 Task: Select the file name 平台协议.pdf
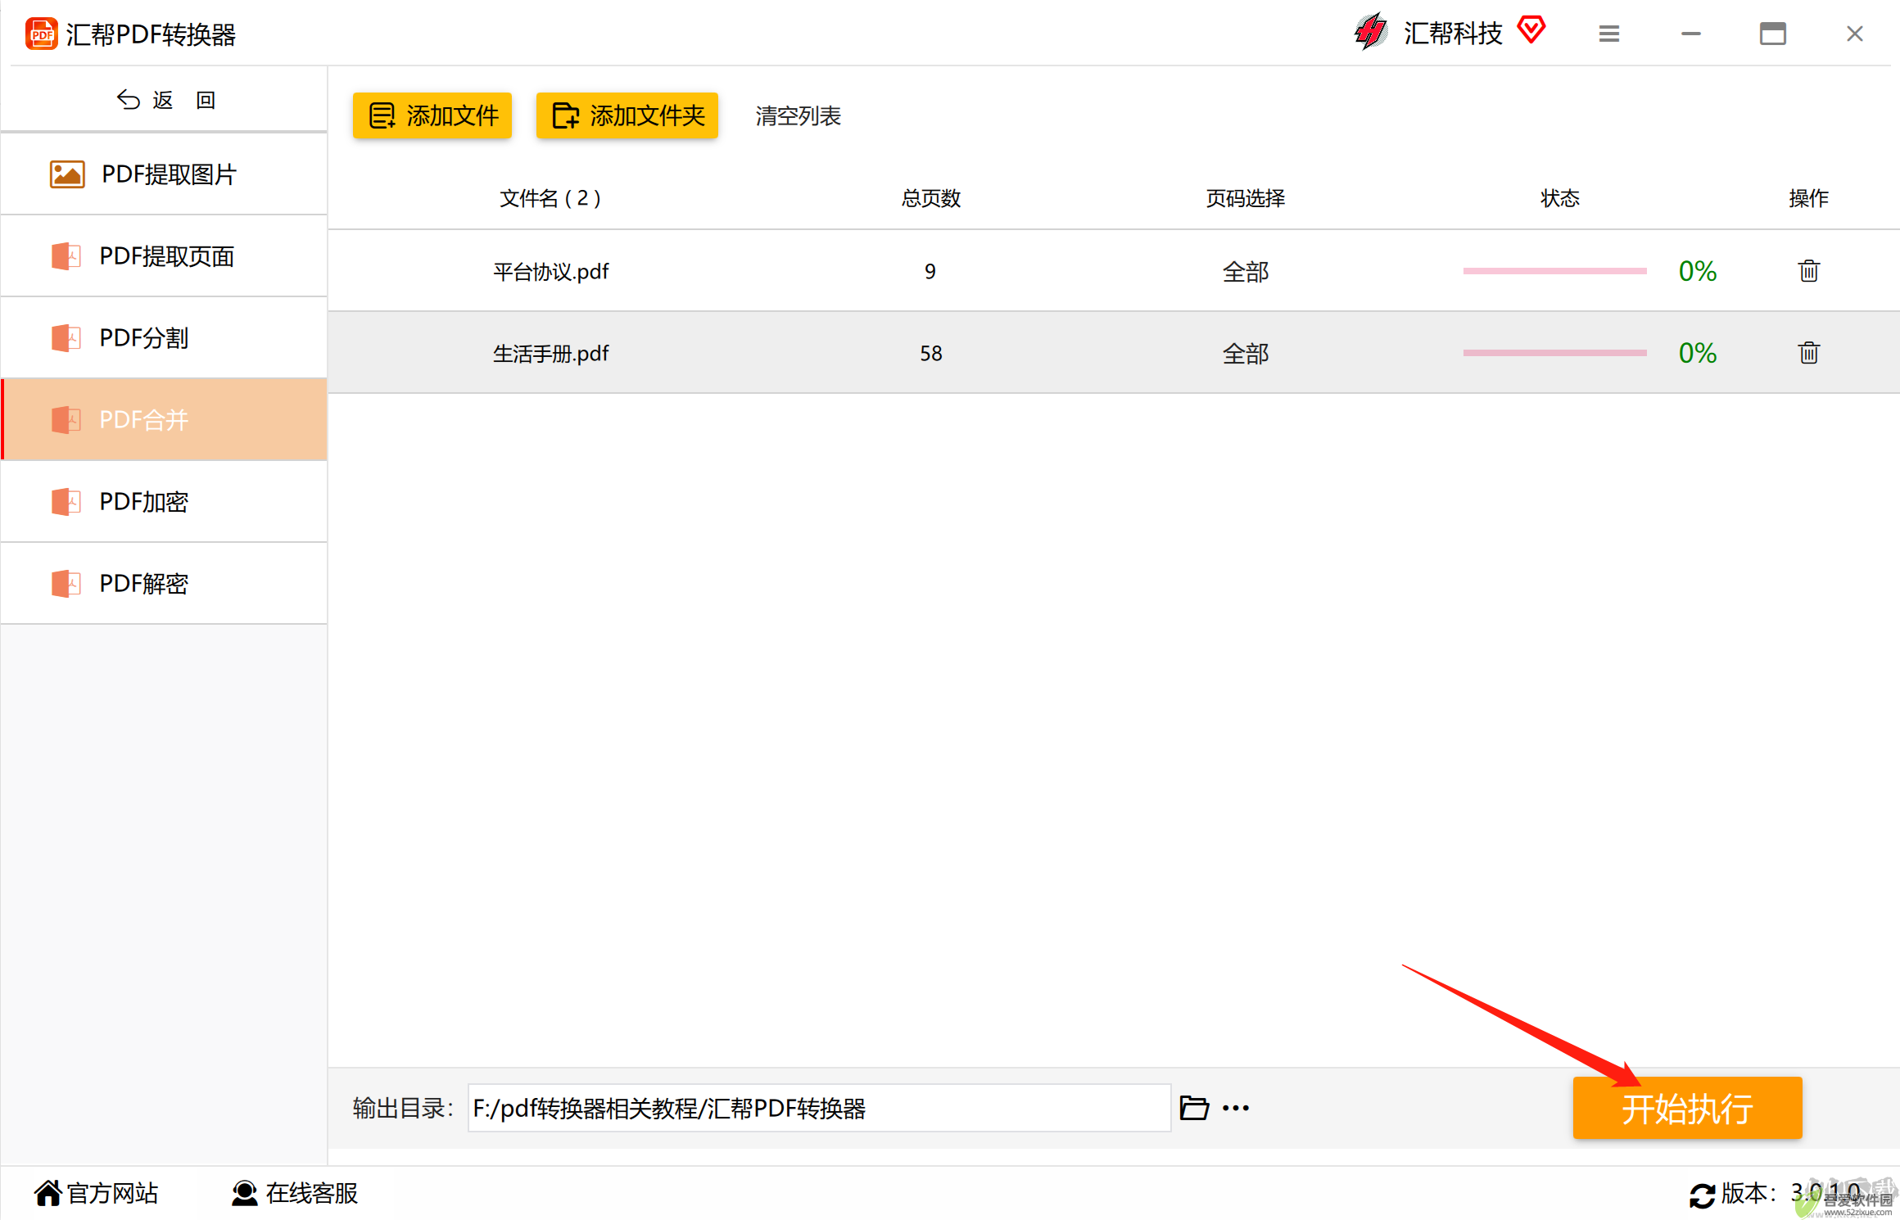(551, 272)
